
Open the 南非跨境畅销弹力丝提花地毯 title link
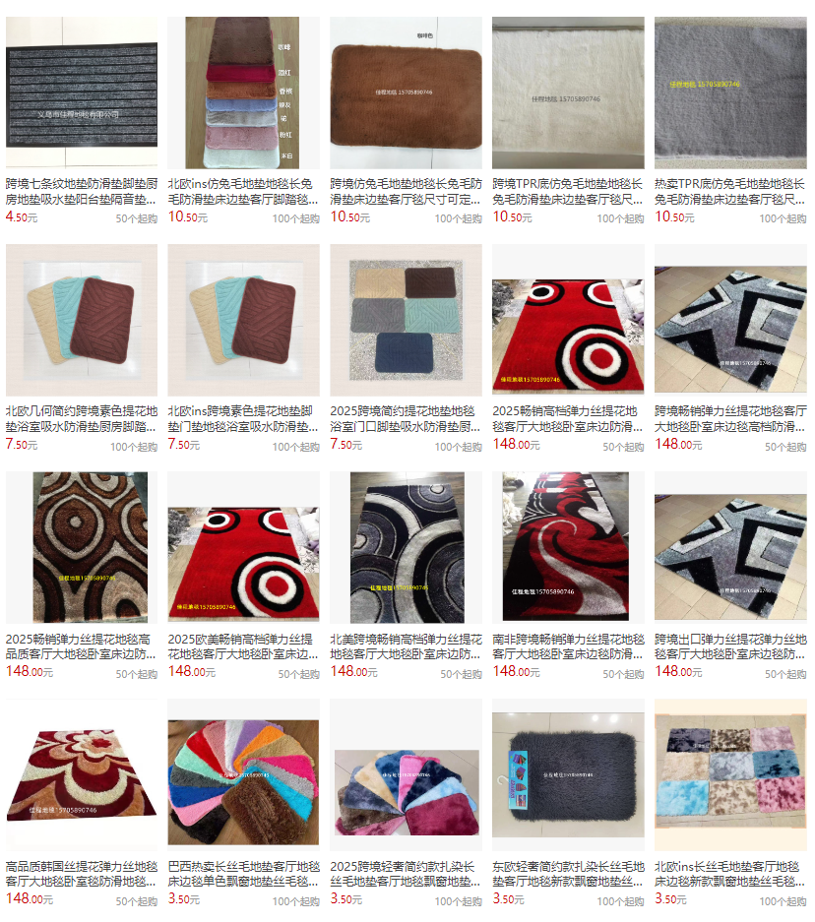tap(568, 646)
